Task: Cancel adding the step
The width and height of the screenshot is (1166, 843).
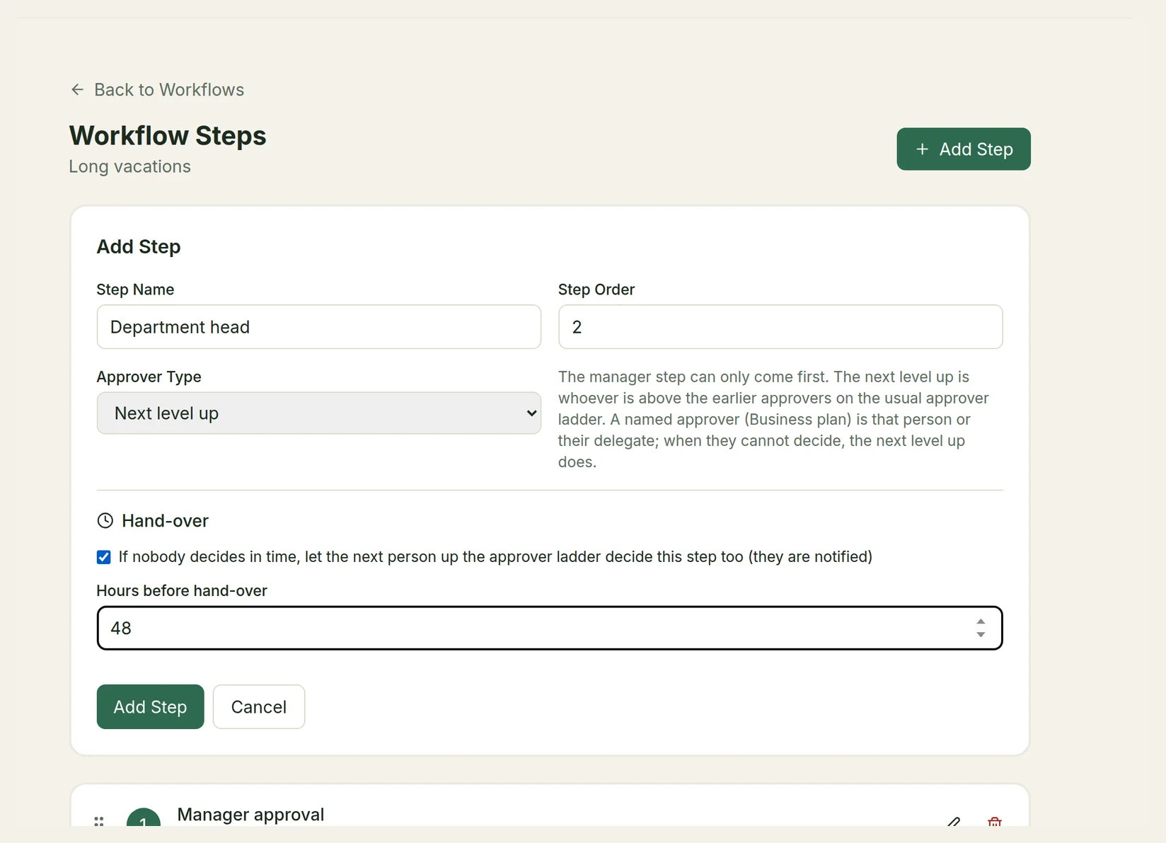Action: coord(259,707)
